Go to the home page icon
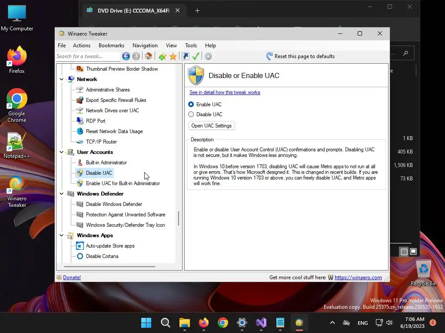 click(x=149, y=56)
